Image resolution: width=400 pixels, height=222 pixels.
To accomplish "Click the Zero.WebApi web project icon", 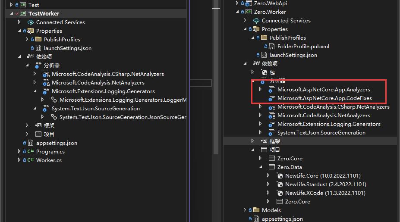I will [248, 3].
